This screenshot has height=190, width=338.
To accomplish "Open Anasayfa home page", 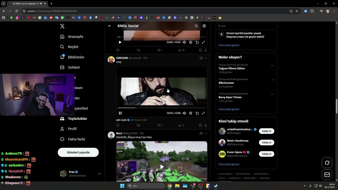I will [72, 37].
